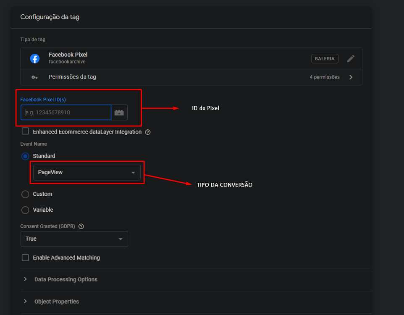Click the facebookarchive subtitle text
The height and width of the screenshot is (315, 404).
click(67, 62)
